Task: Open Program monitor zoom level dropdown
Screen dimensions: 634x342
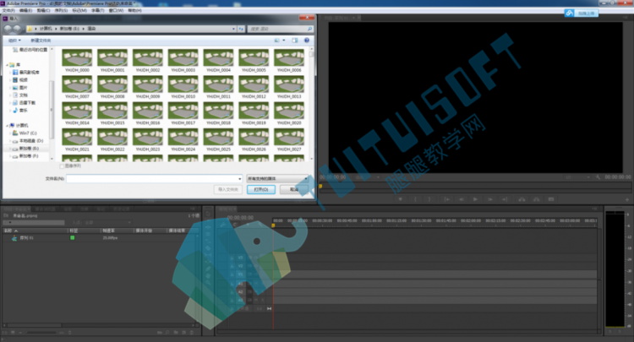Action: pyautogui.click(x=368, y=177)
